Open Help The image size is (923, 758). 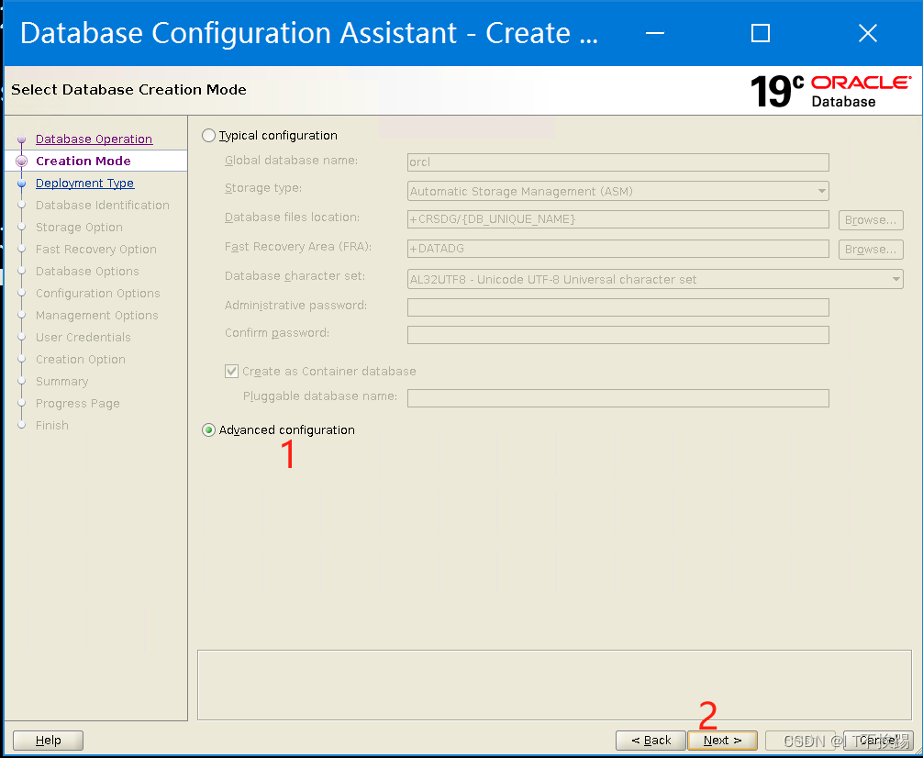pyautogui.click(x=49, y=741)
